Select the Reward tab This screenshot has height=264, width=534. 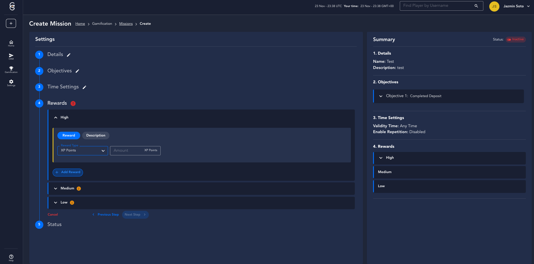click(69, 135)
